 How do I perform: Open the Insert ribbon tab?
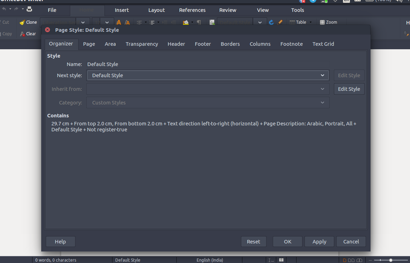[122, 10]
